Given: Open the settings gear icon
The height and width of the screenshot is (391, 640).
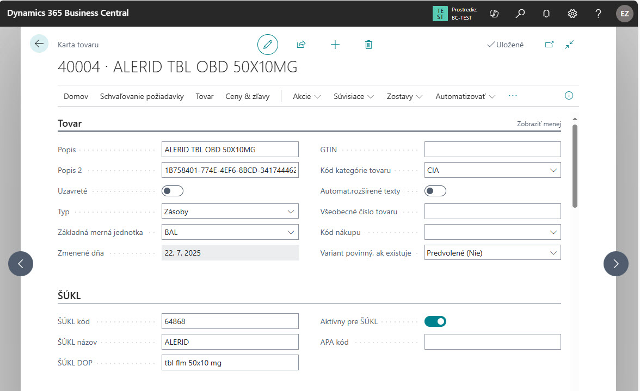Looking at the screenshot, I should [x=573, y=13].
